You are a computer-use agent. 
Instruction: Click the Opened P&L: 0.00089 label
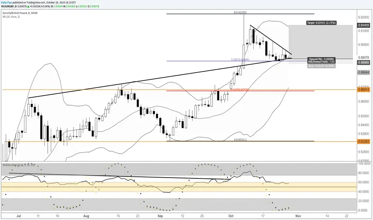click(x=321, y=59)
